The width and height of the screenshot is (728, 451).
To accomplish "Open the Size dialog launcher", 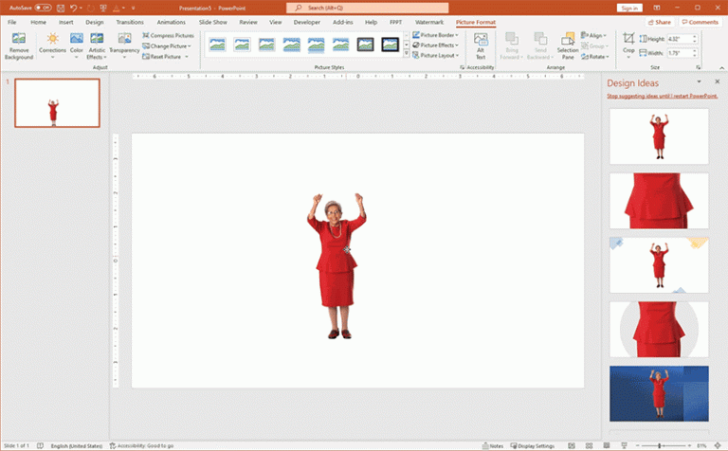I will tap(698, 67).
